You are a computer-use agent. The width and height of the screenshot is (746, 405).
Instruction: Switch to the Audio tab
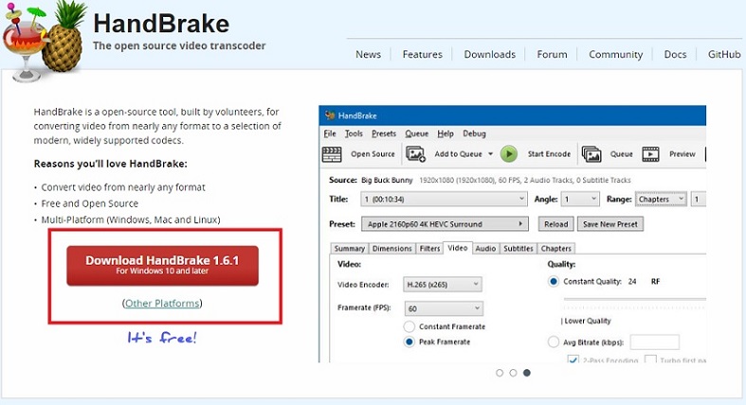tap(485, 249)
